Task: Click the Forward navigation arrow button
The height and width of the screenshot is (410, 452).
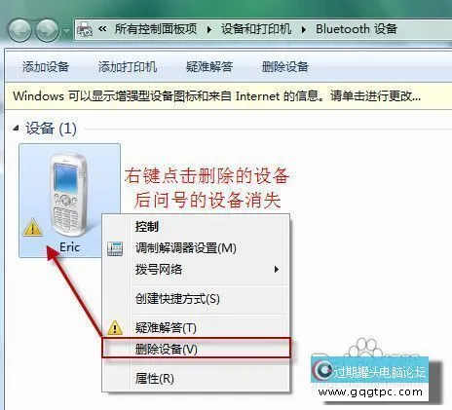Action: (x=47, y=30)
